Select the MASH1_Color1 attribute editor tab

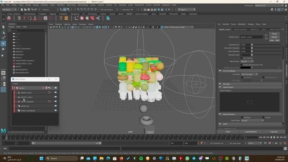click(225, 30)
